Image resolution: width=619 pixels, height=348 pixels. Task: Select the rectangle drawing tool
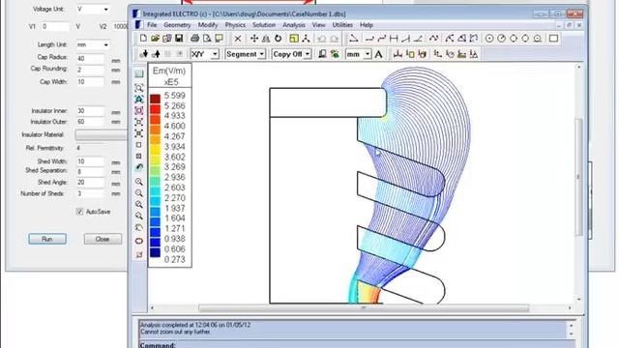tap(553, 39)
